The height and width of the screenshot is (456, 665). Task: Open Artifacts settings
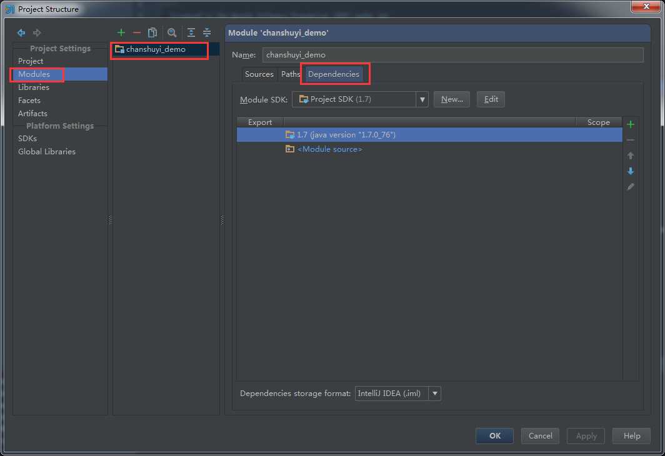pos(32,114)
